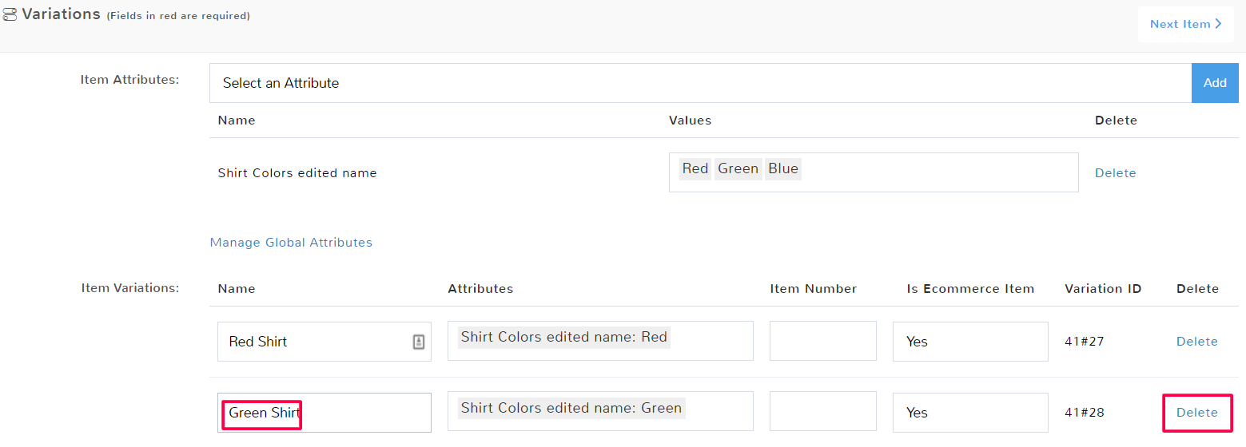
Task: Delete the Green Shirt variation
Action: (x=1196, y=413)
